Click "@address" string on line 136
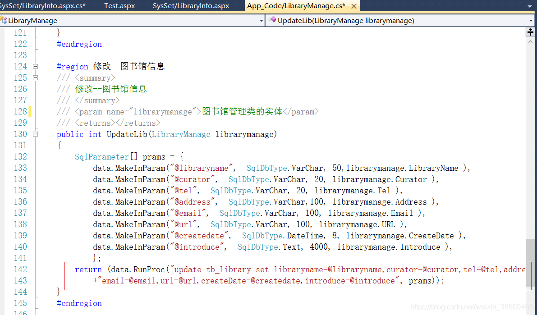Viewport: 537px width, 315px height. pyautogui.click(x=192, y=202)
